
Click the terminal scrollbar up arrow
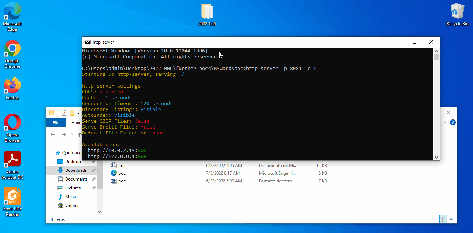pyautogui.click(x=436, y=51)
